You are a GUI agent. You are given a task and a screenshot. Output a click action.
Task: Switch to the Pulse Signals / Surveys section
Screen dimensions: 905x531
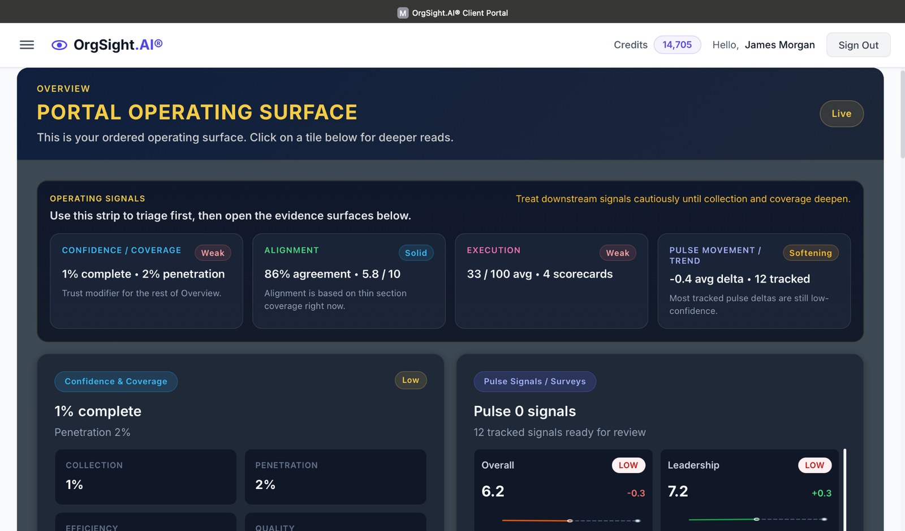click(x=535, y=382)
